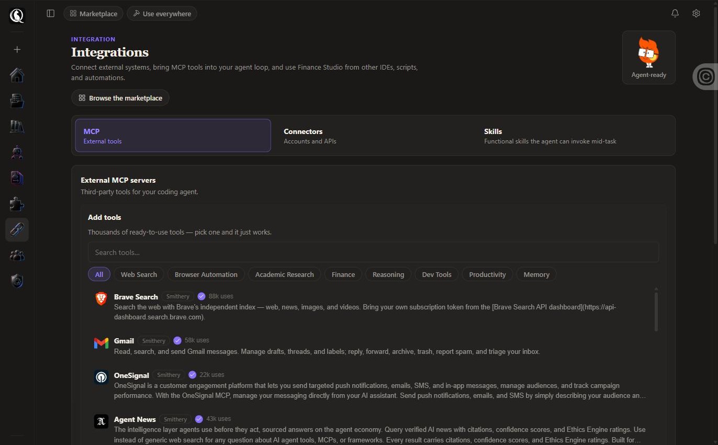Switch to the Connectors tab

click(x=374, y=136)
